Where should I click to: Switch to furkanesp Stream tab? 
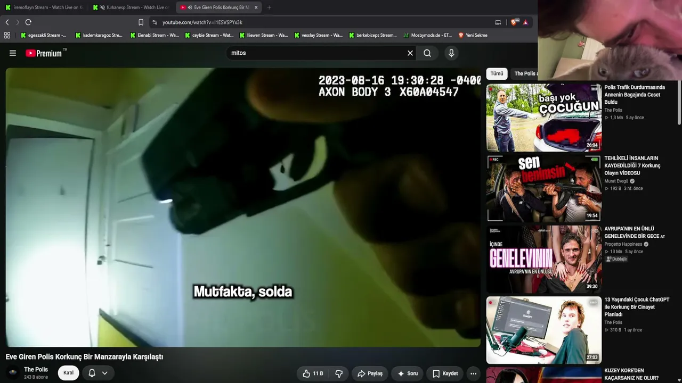point(131,7)
